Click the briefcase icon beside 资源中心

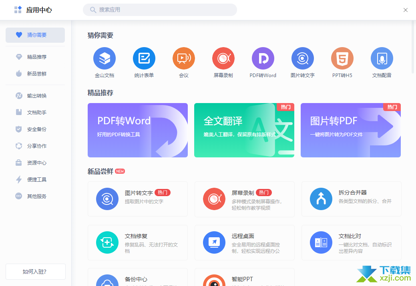point(18,163)
